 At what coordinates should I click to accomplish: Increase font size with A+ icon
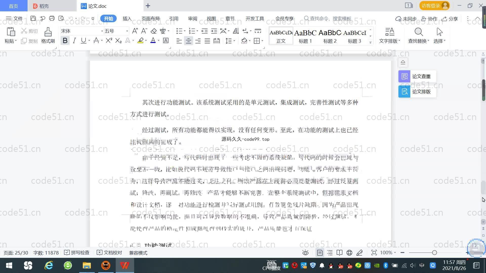pos(135,31)
